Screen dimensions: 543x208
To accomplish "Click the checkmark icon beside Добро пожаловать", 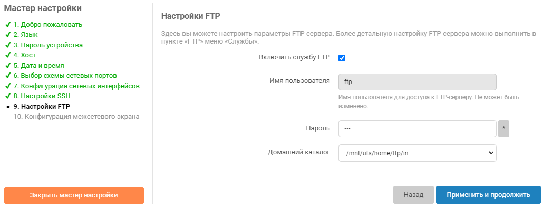I will point(7,25).
